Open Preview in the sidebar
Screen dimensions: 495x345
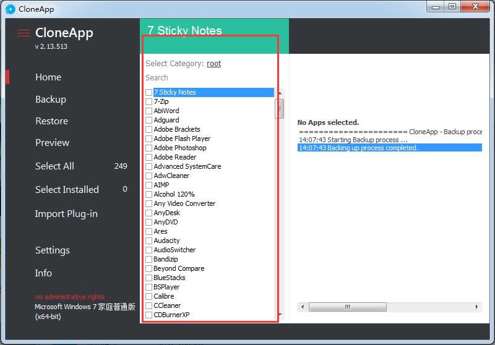pyautogui.click(x=53, y=143)
